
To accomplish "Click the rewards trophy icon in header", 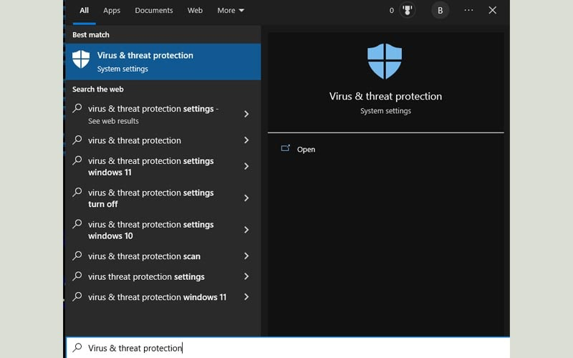I will [x=407, y=11].
